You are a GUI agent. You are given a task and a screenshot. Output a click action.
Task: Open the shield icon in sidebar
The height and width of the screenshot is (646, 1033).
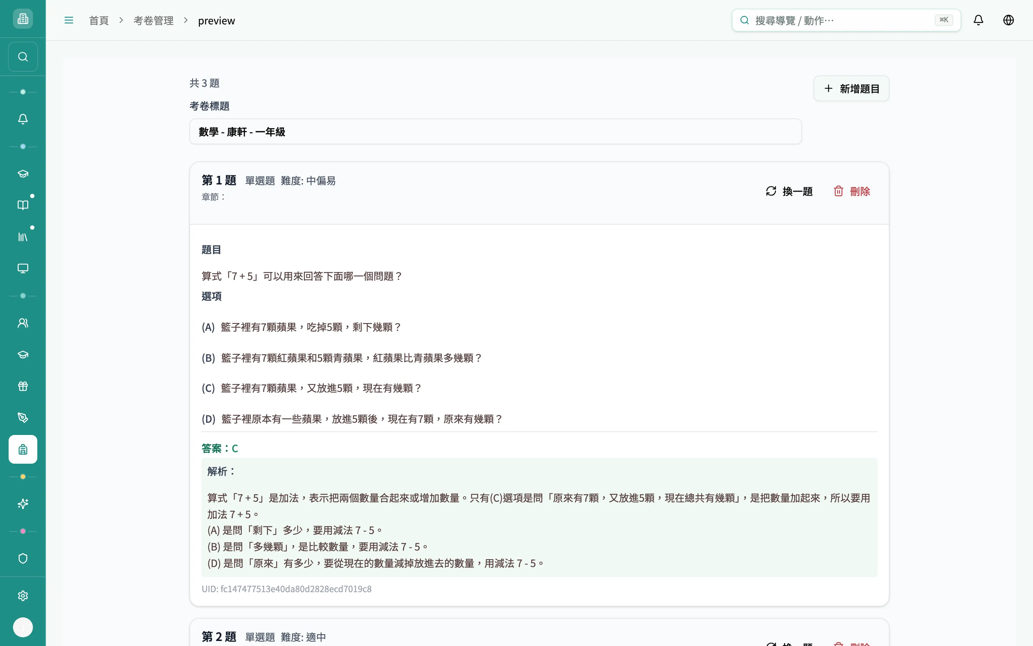pos(23,558)
